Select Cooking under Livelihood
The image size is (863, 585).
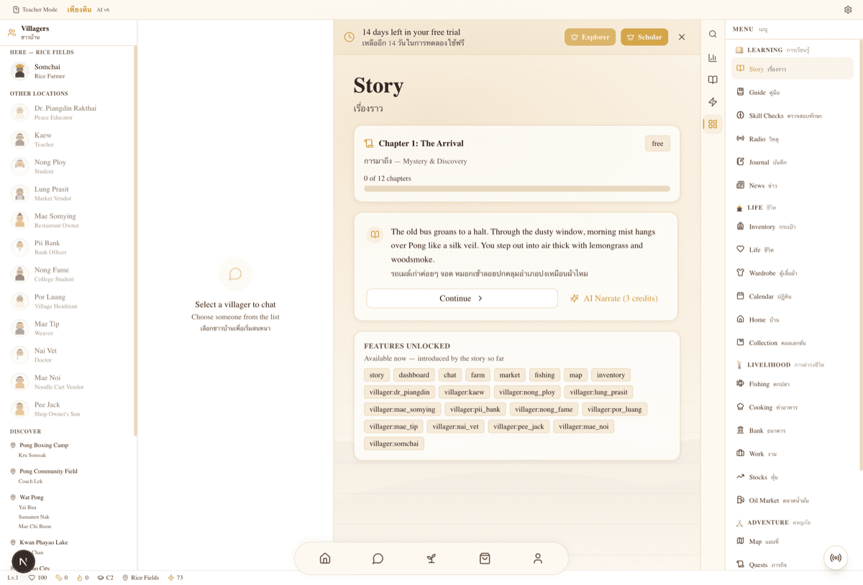[760, 407]
